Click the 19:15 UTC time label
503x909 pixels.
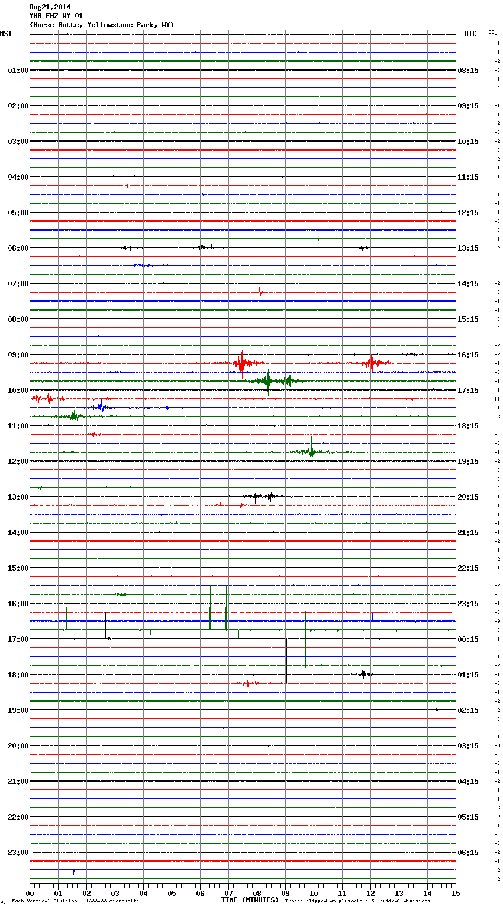pyautogui.click(x=468, y=462)
